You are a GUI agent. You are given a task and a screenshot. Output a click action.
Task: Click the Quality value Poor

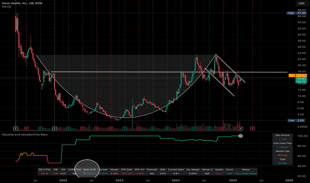[219, 173]
